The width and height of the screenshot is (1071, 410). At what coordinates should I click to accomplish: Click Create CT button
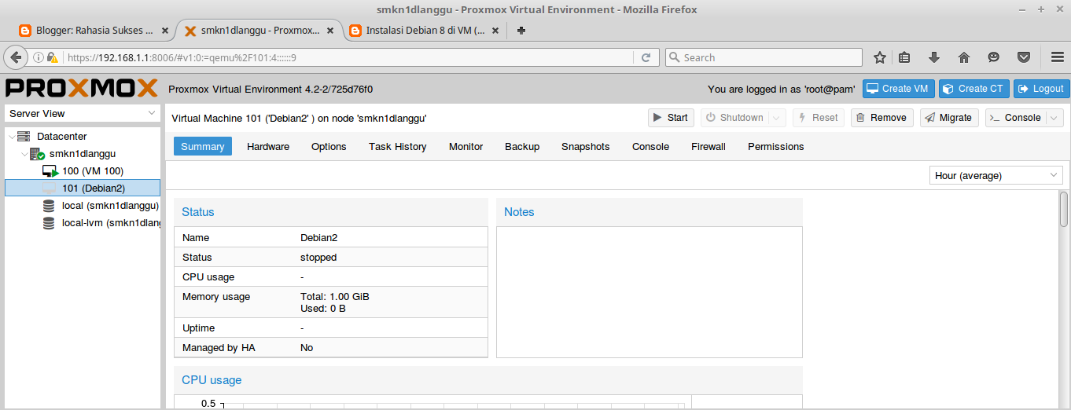click(x=973, y=89)
